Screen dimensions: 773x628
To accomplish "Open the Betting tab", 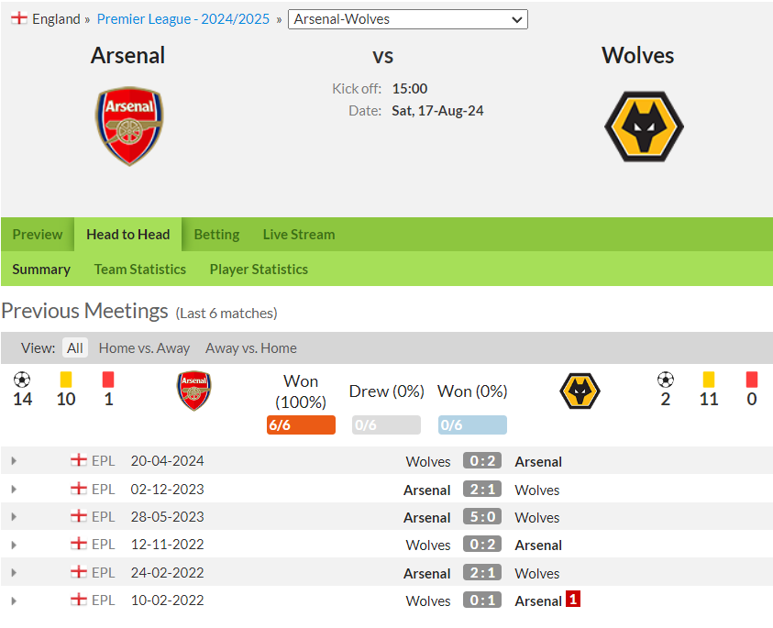I will coord(216,235).
